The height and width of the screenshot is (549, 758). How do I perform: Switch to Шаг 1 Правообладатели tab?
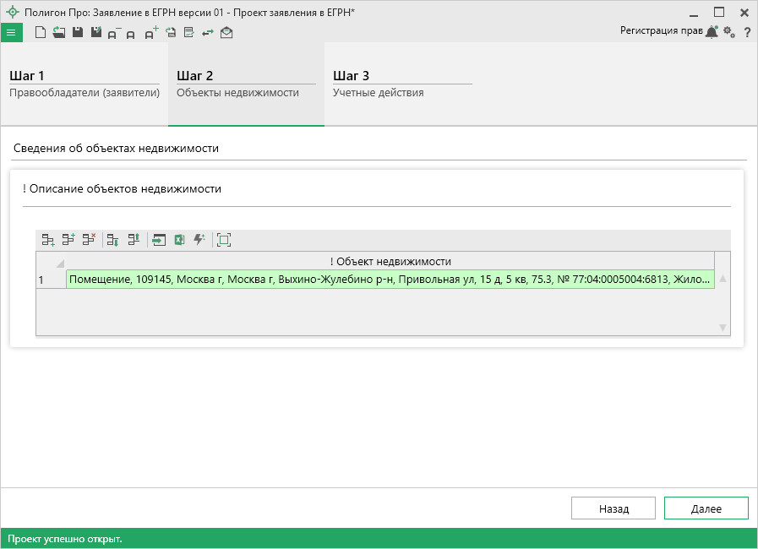click(85, 84)
